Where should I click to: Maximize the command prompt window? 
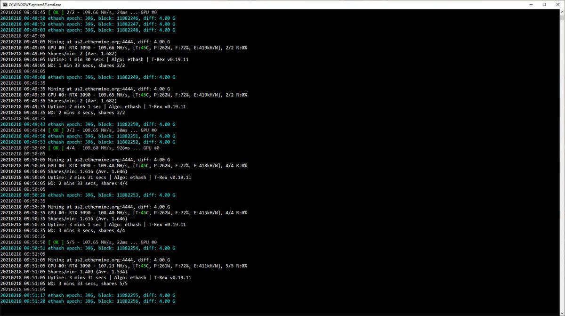pos(545,4)
